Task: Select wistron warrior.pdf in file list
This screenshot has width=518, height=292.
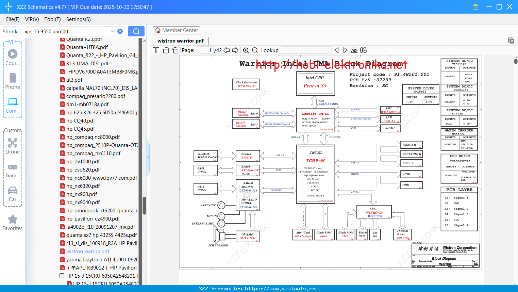Action: 88,252
